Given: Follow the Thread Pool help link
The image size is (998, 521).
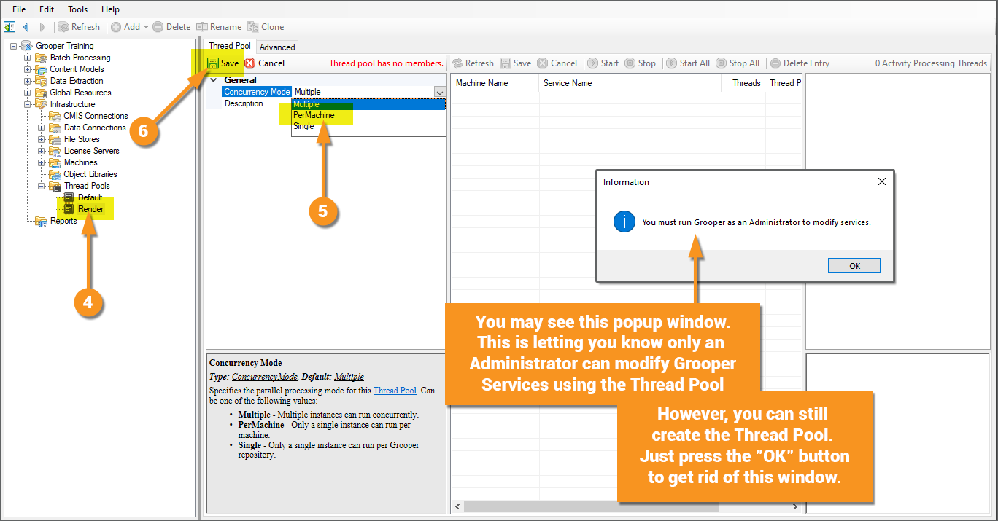Looking at the screenshot, I should (x=395, y=391).
